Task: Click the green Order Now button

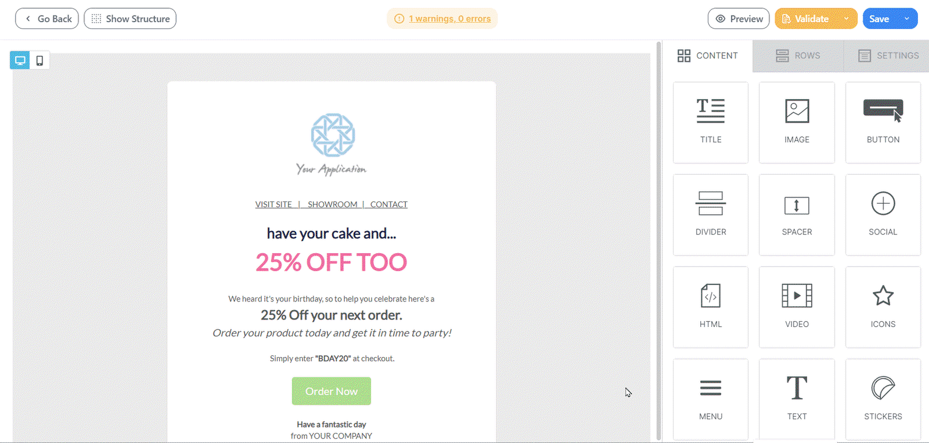Action: coord(332,391)
